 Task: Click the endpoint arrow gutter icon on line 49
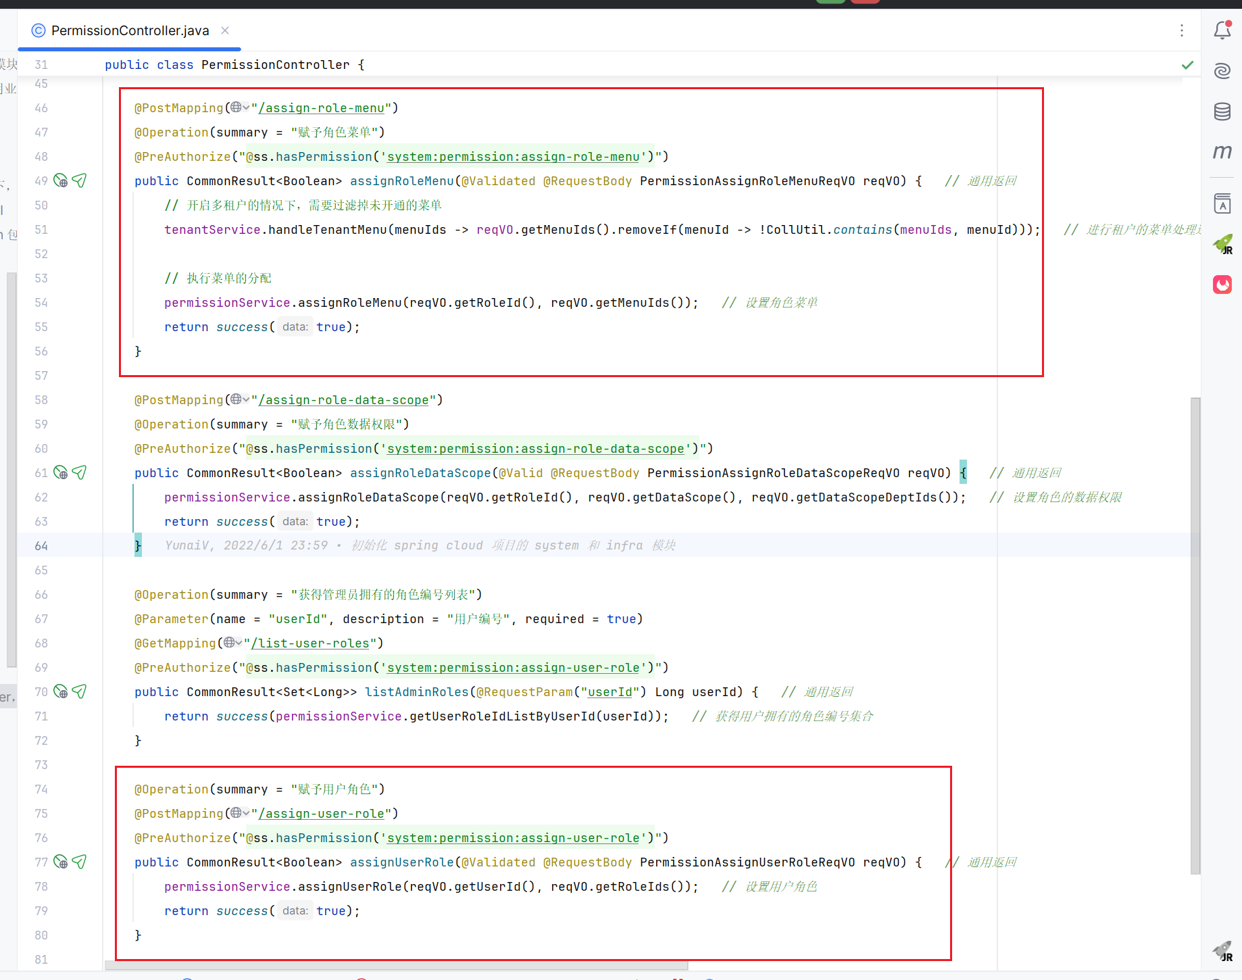(x=79, y=180)
